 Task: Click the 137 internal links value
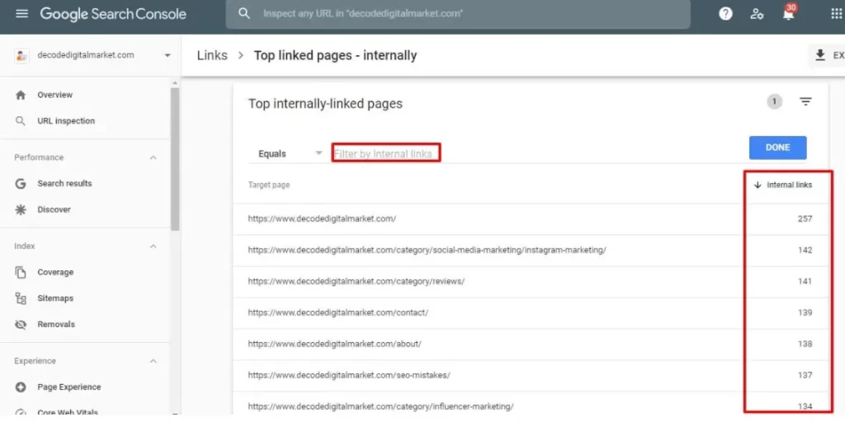click(805, 375)
